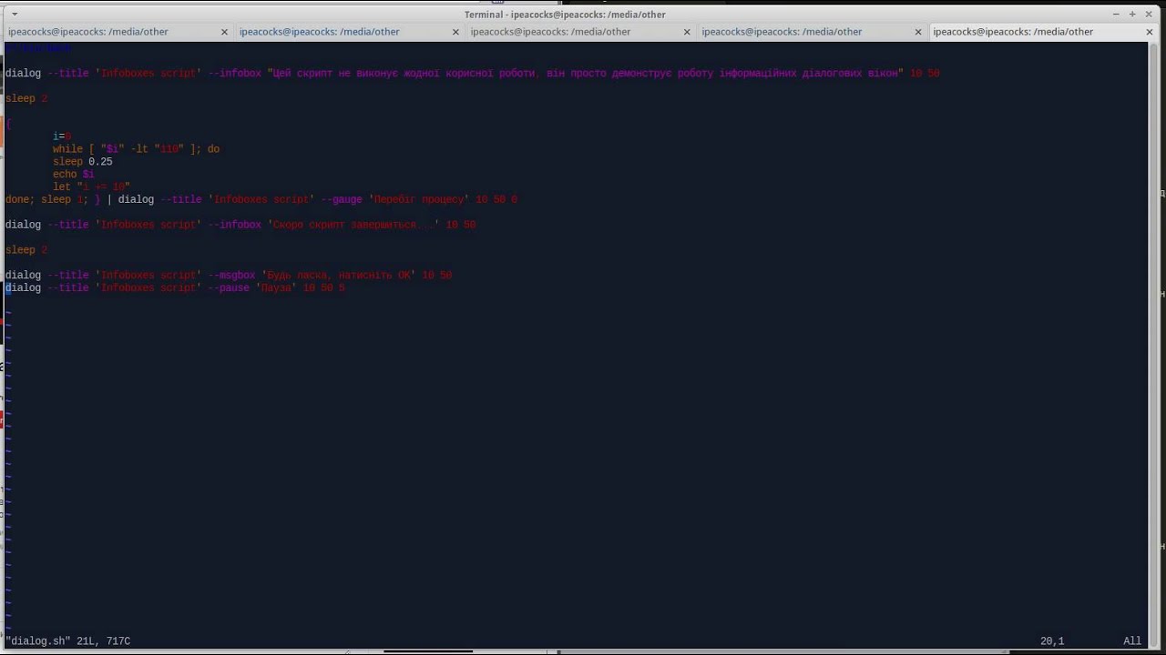Switch to the second terminal tab
This screenshot has width=1166, height=655.
(x=320, y=31)
